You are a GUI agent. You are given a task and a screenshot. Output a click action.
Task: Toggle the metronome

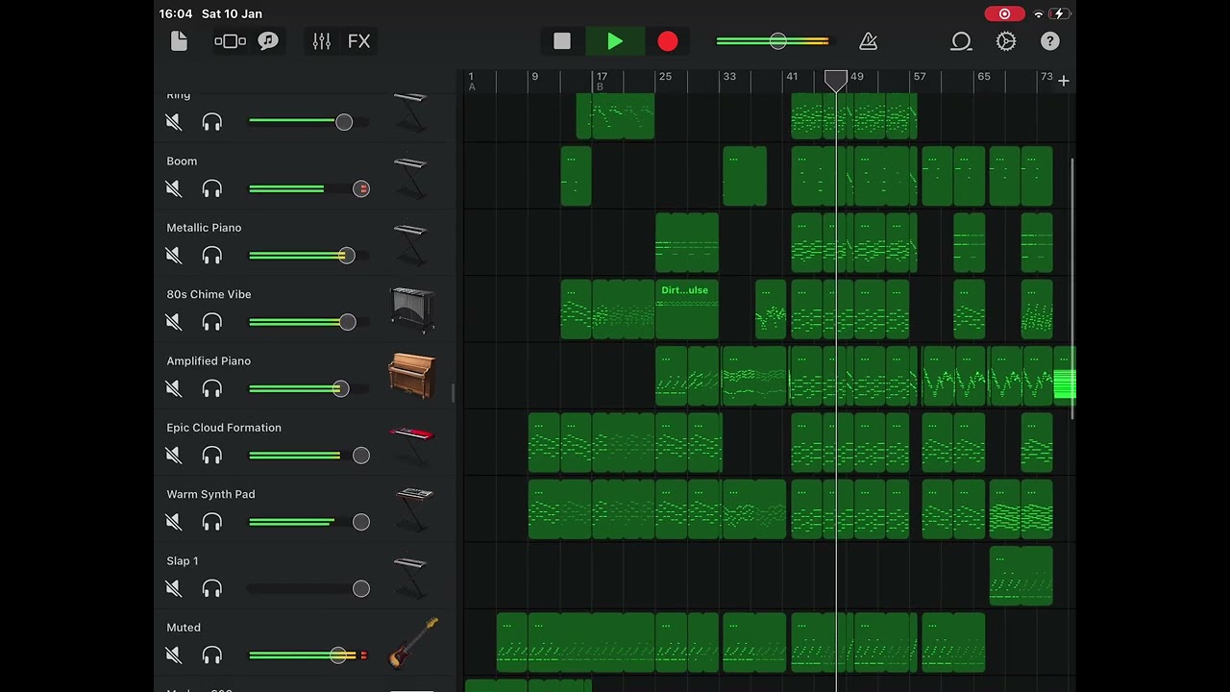tap(868, 41)
